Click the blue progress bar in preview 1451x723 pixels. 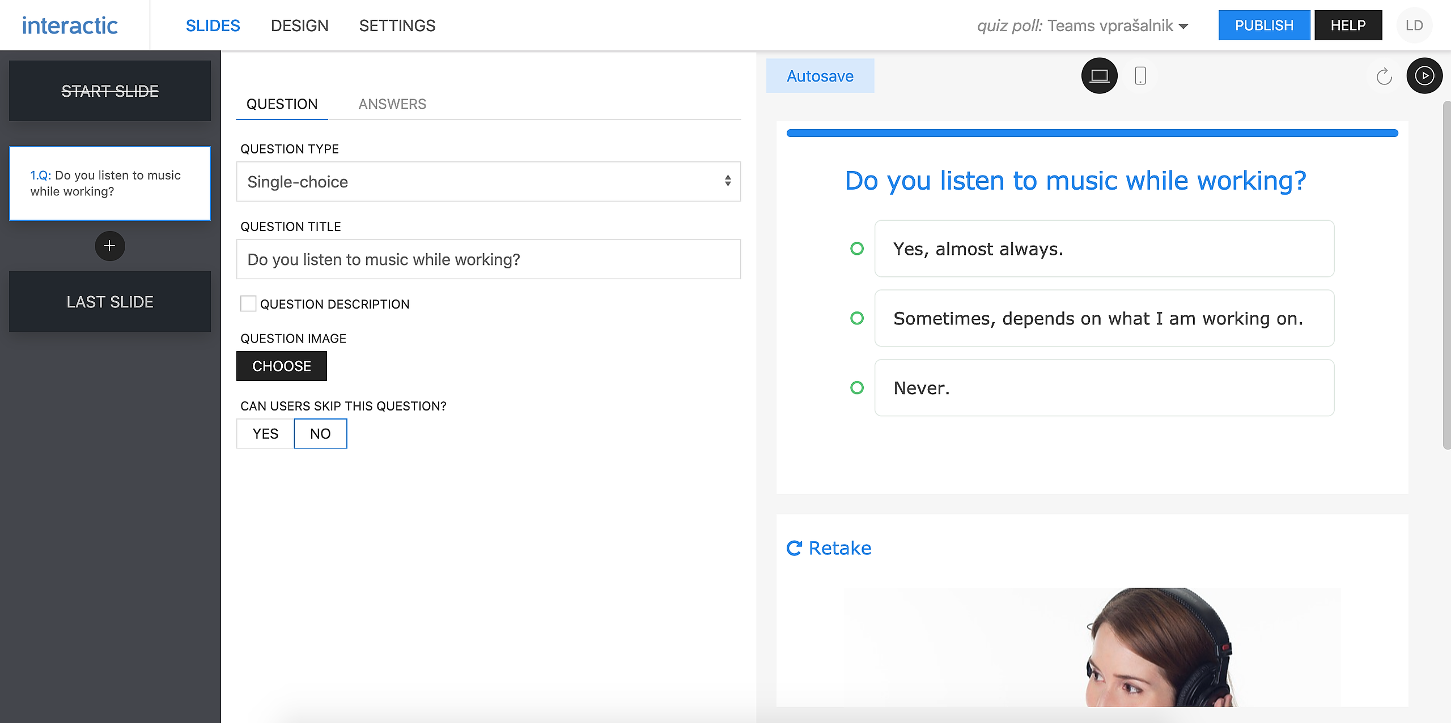(x=1092, y=133)
